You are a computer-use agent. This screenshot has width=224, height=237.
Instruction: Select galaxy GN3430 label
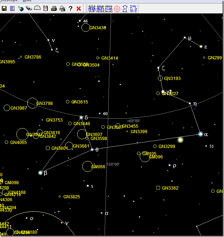pos(98,28)
